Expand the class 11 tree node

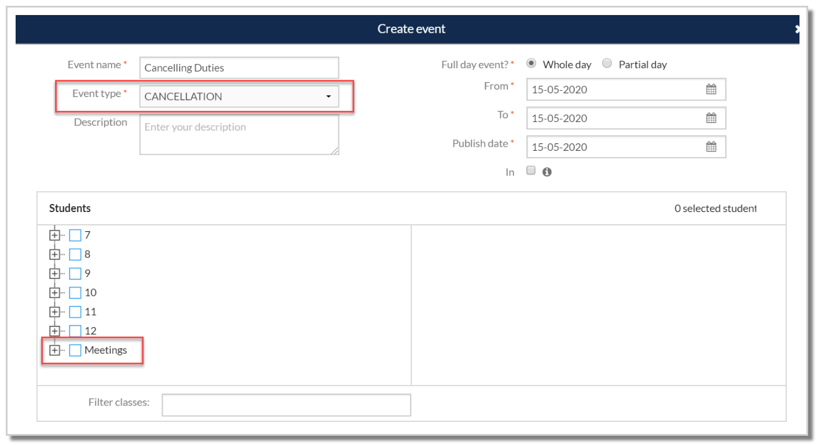[x=54, y=312]
